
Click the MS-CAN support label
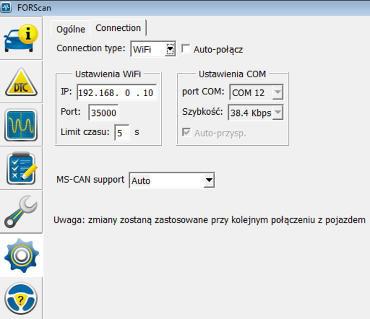[x=90, y=179]
